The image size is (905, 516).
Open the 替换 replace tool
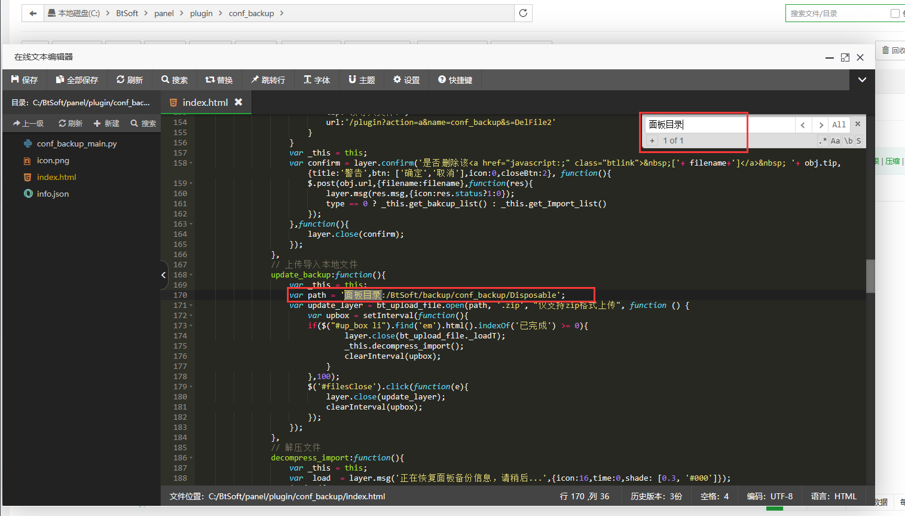coord(219,80)
